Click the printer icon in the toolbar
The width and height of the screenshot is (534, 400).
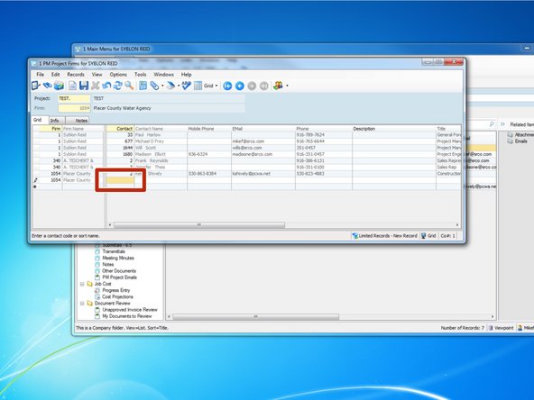(59, 86)
